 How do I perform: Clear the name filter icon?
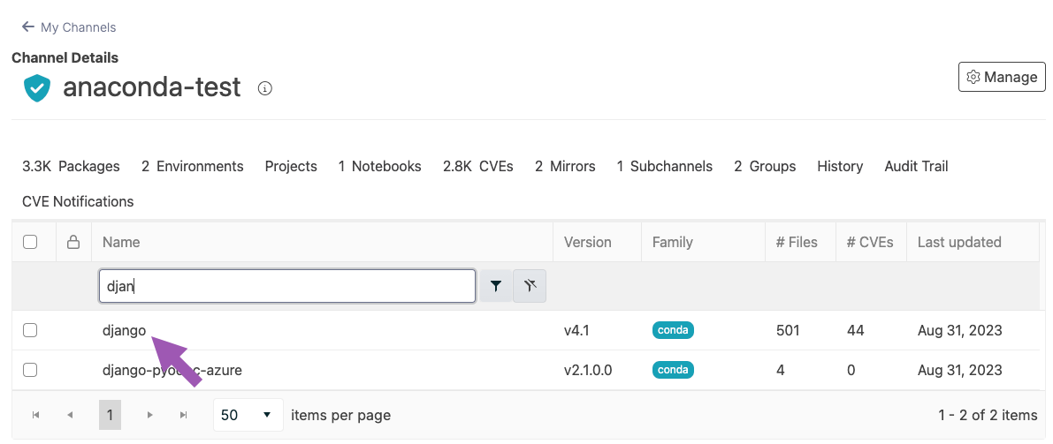(530, 286)
